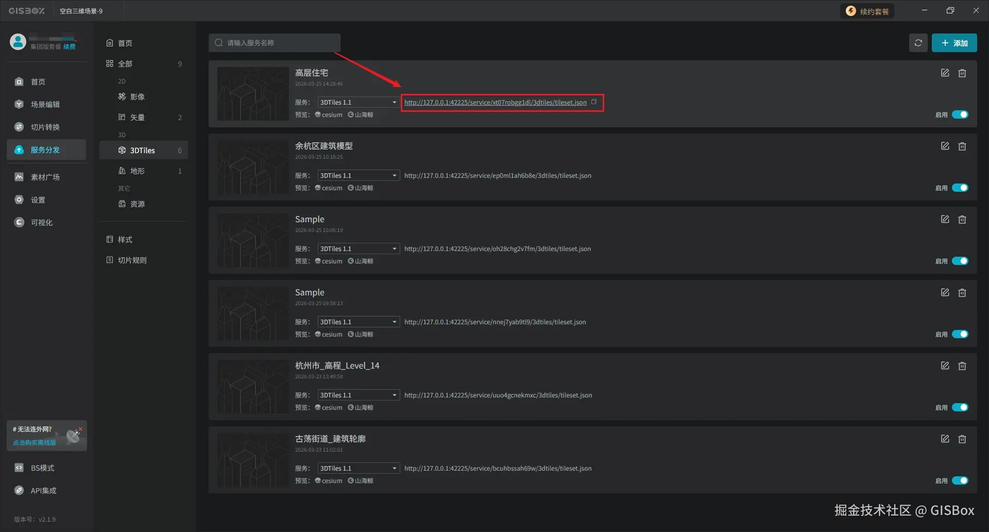This screenshot has height=532, width=989.
Task: Open the 高层住宅 service version dropdown
Action: (394, 102)
